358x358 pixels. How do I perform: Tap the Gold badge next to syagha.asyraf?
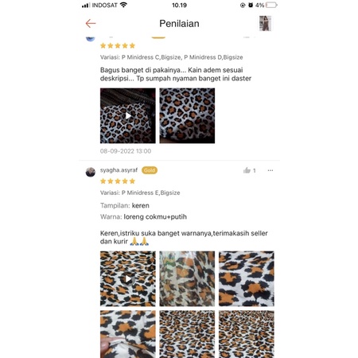[x=150, y=170]
